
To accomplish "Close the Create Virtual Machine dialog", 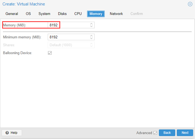I will [190, 4].
